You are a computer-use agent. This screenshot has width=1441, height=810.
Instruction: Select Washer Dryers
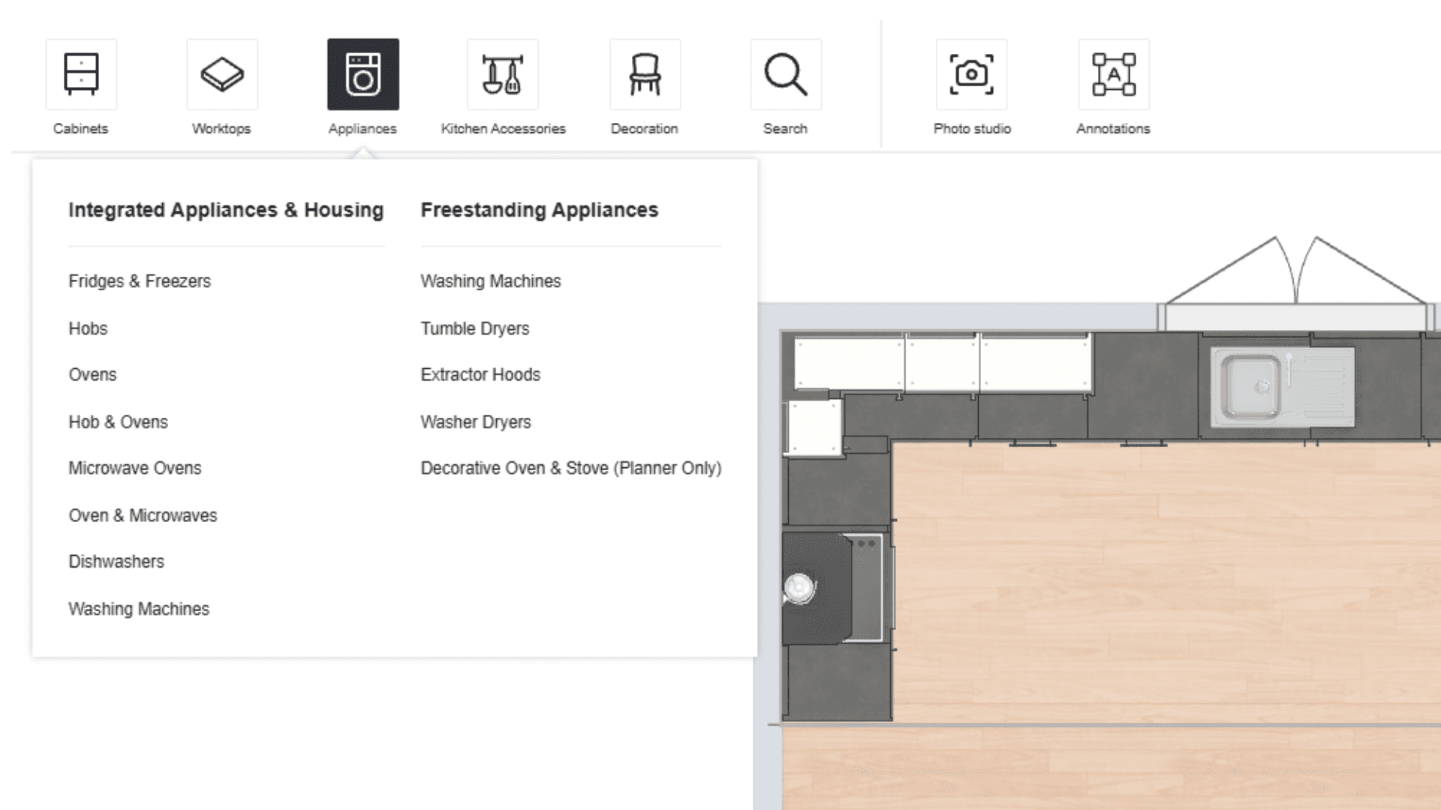pos(476,422)
